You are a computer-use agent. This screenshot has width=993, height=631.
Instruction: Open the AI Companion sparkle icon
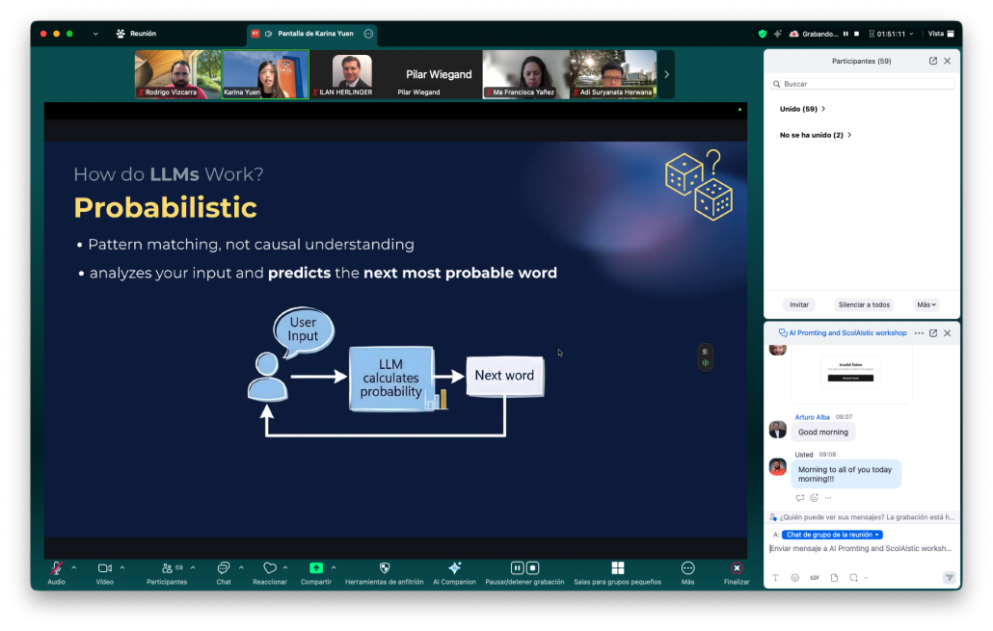tap(454, 568)
